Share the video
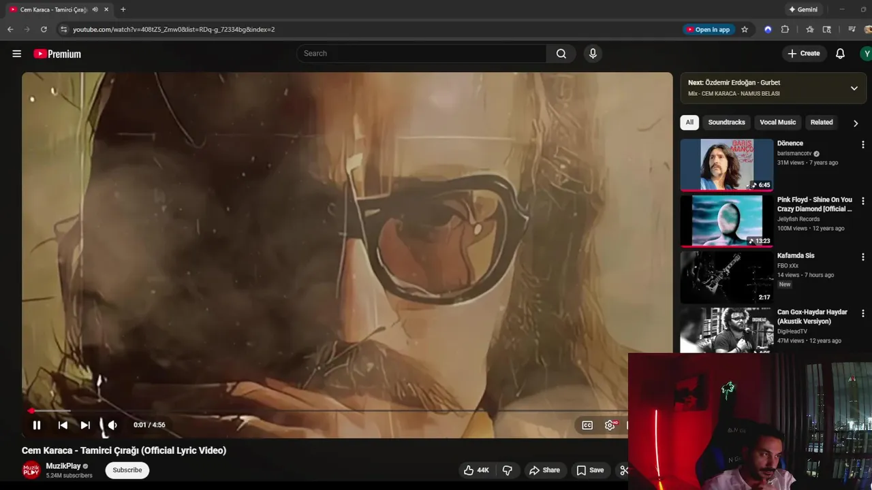Viewport: 872px width, 490px height. 544,470
